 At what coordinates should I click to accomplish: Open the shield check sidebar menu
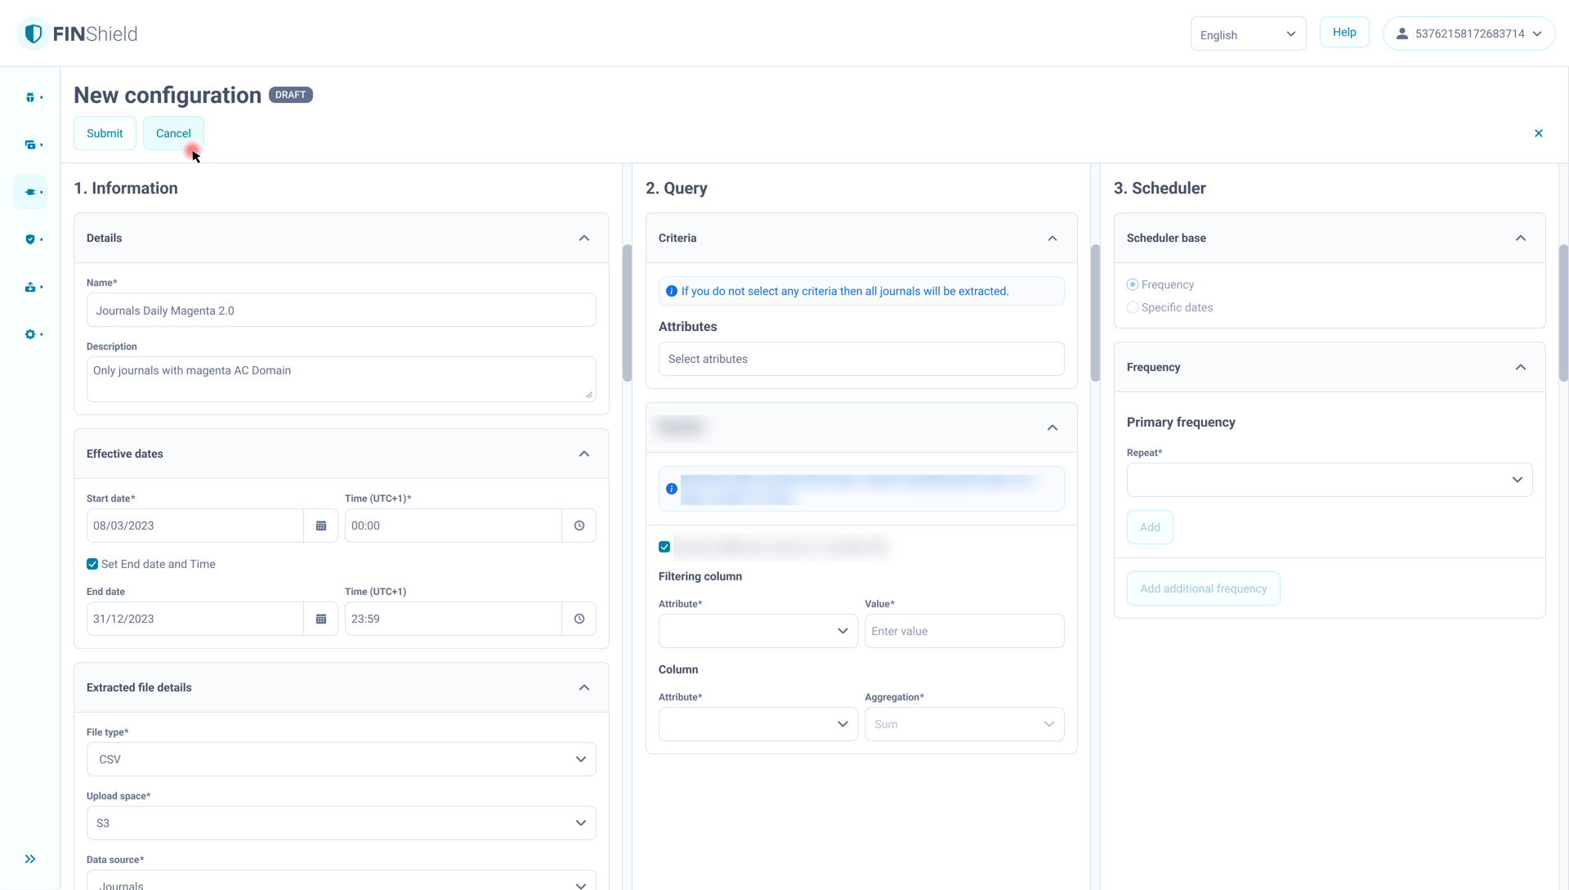pos(30,240)
